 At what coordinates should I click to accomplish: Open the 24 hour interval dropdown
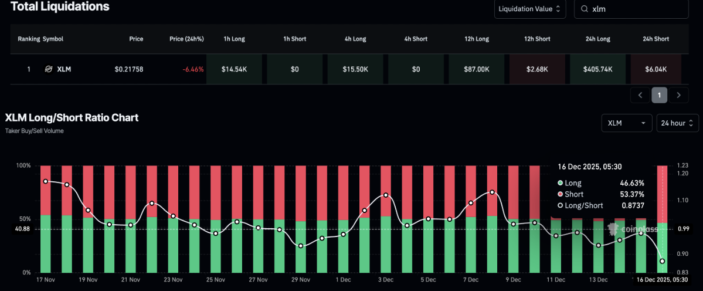coord(677,123)
